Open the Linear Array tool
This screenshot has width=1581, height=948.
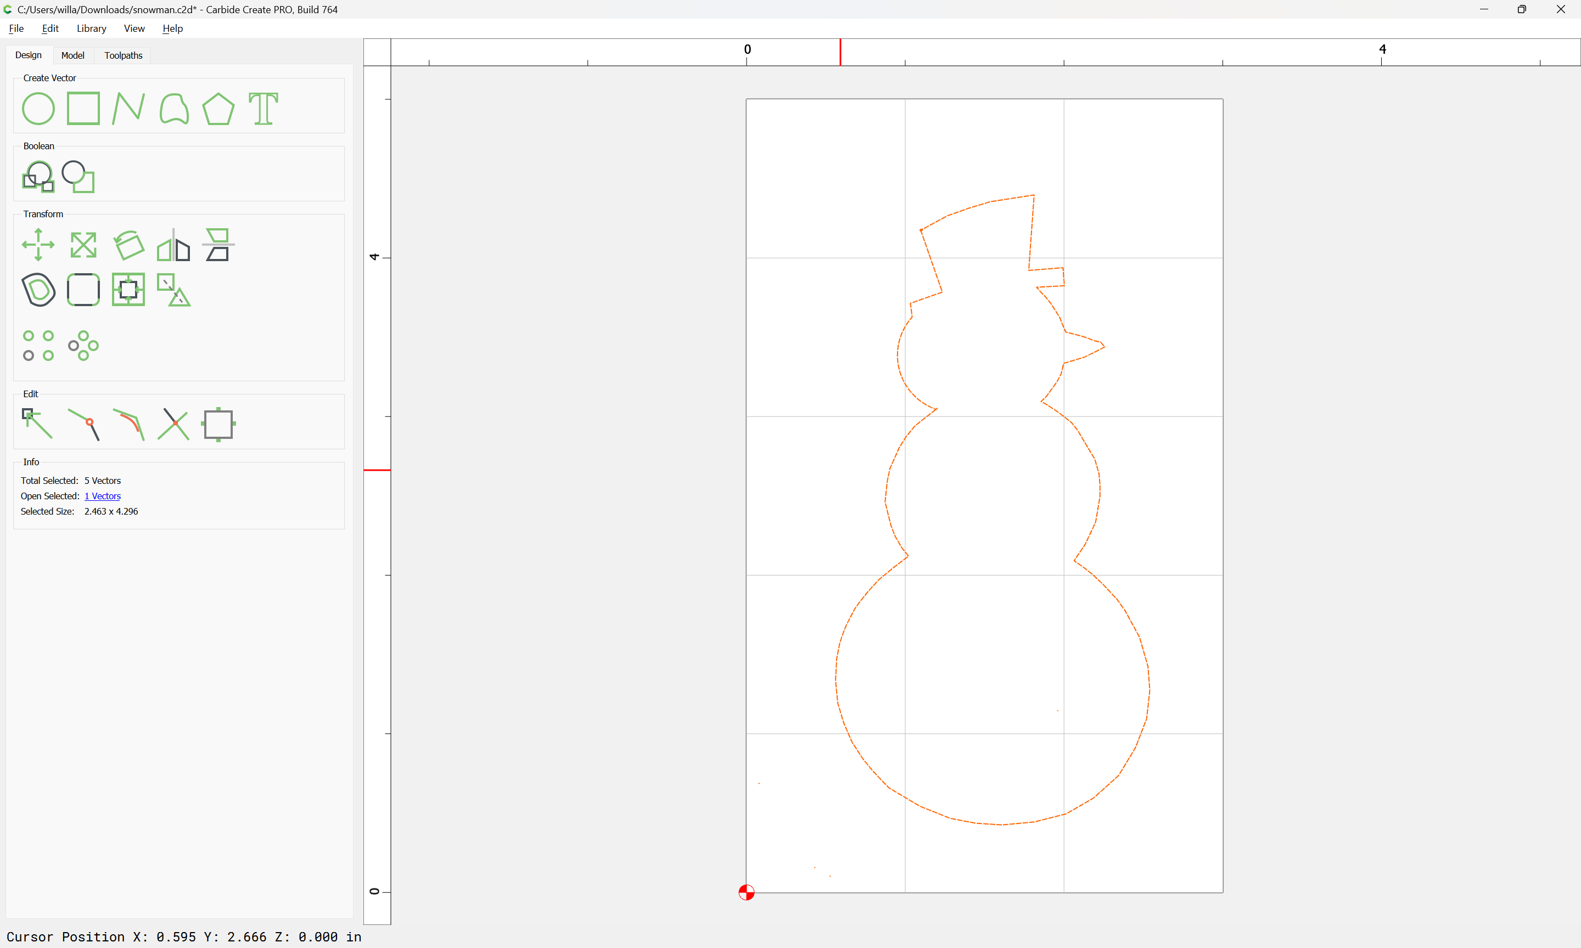tap(38, 346)
